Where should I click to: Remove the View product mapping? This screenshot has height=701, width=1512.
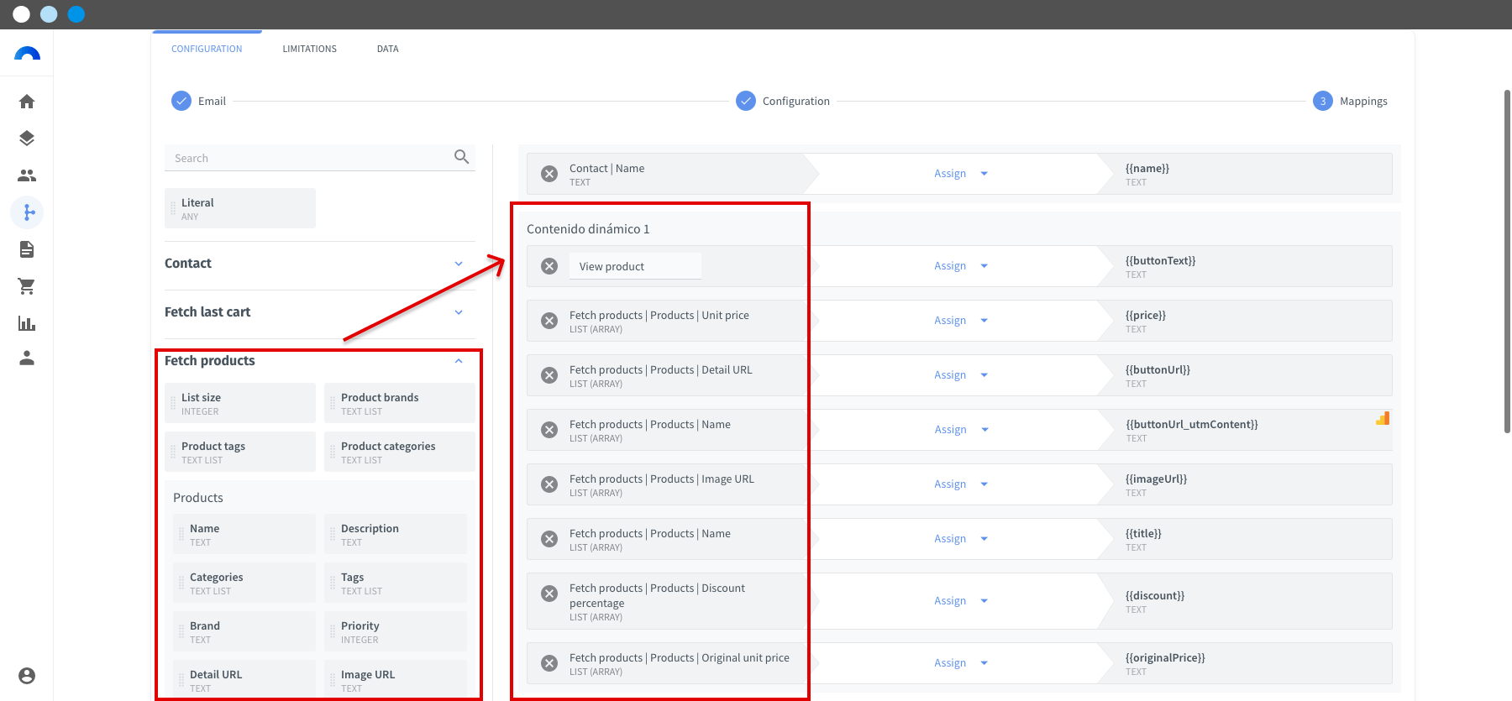[549, 266]
